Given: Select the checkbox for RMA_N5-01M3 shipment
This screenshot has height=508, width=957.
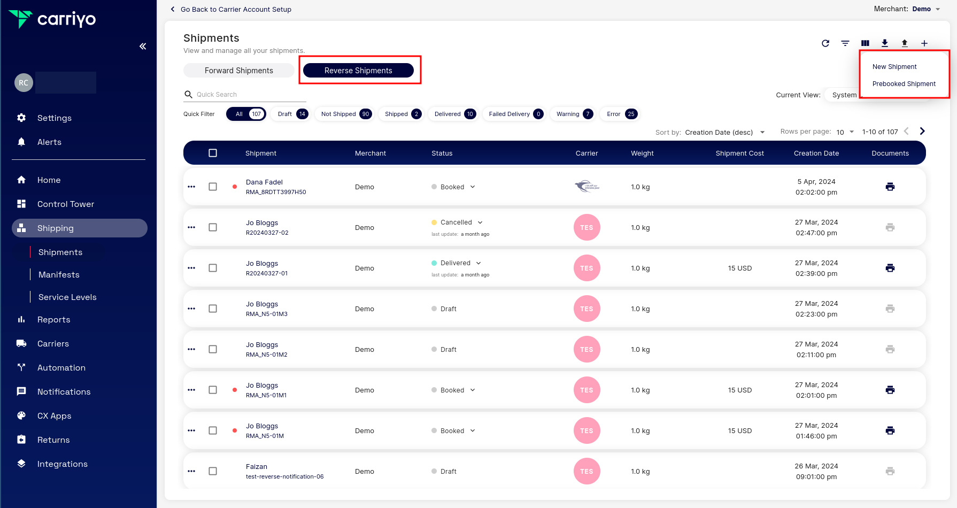Looking at the screenshot, I should (x=213, y=309).
